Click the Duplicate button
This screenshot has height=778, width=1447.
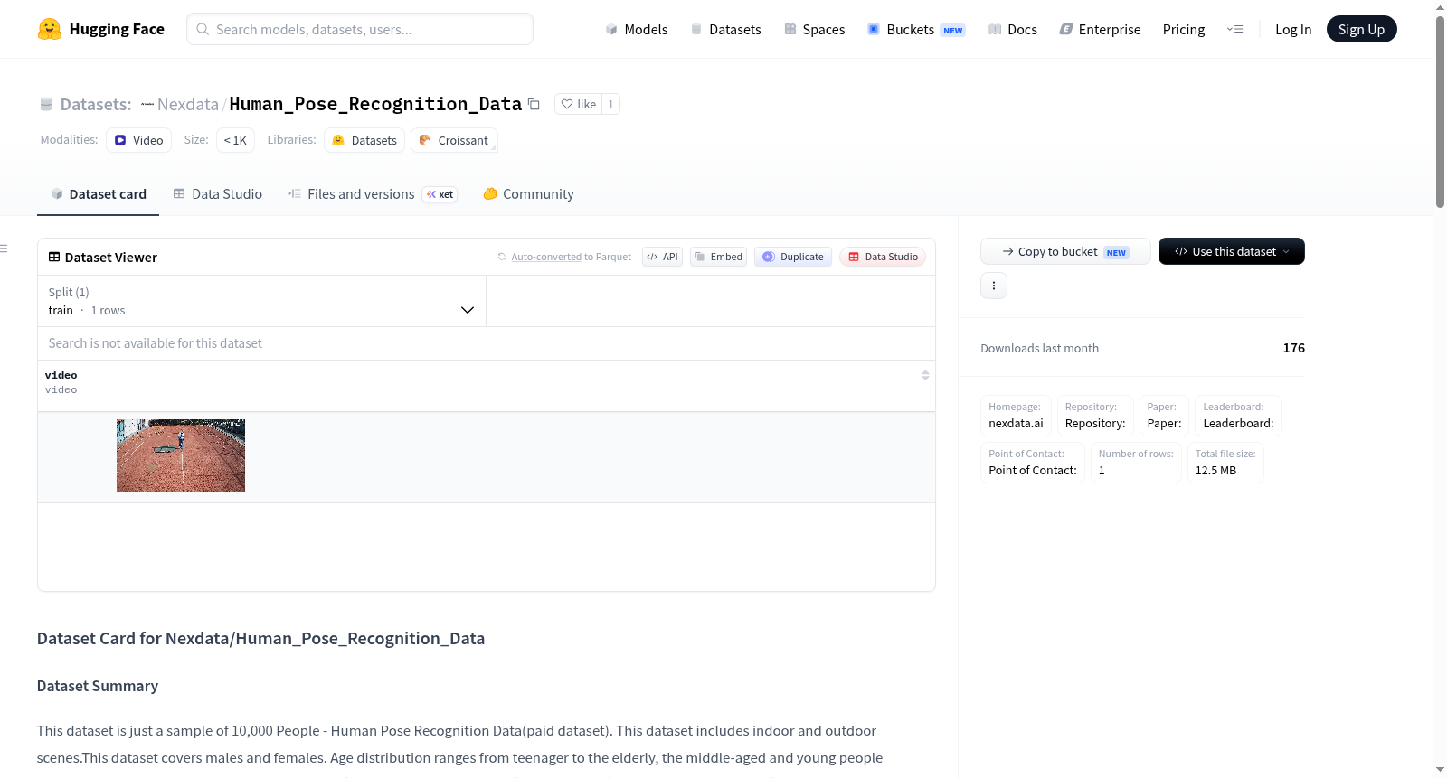[793, 257]
